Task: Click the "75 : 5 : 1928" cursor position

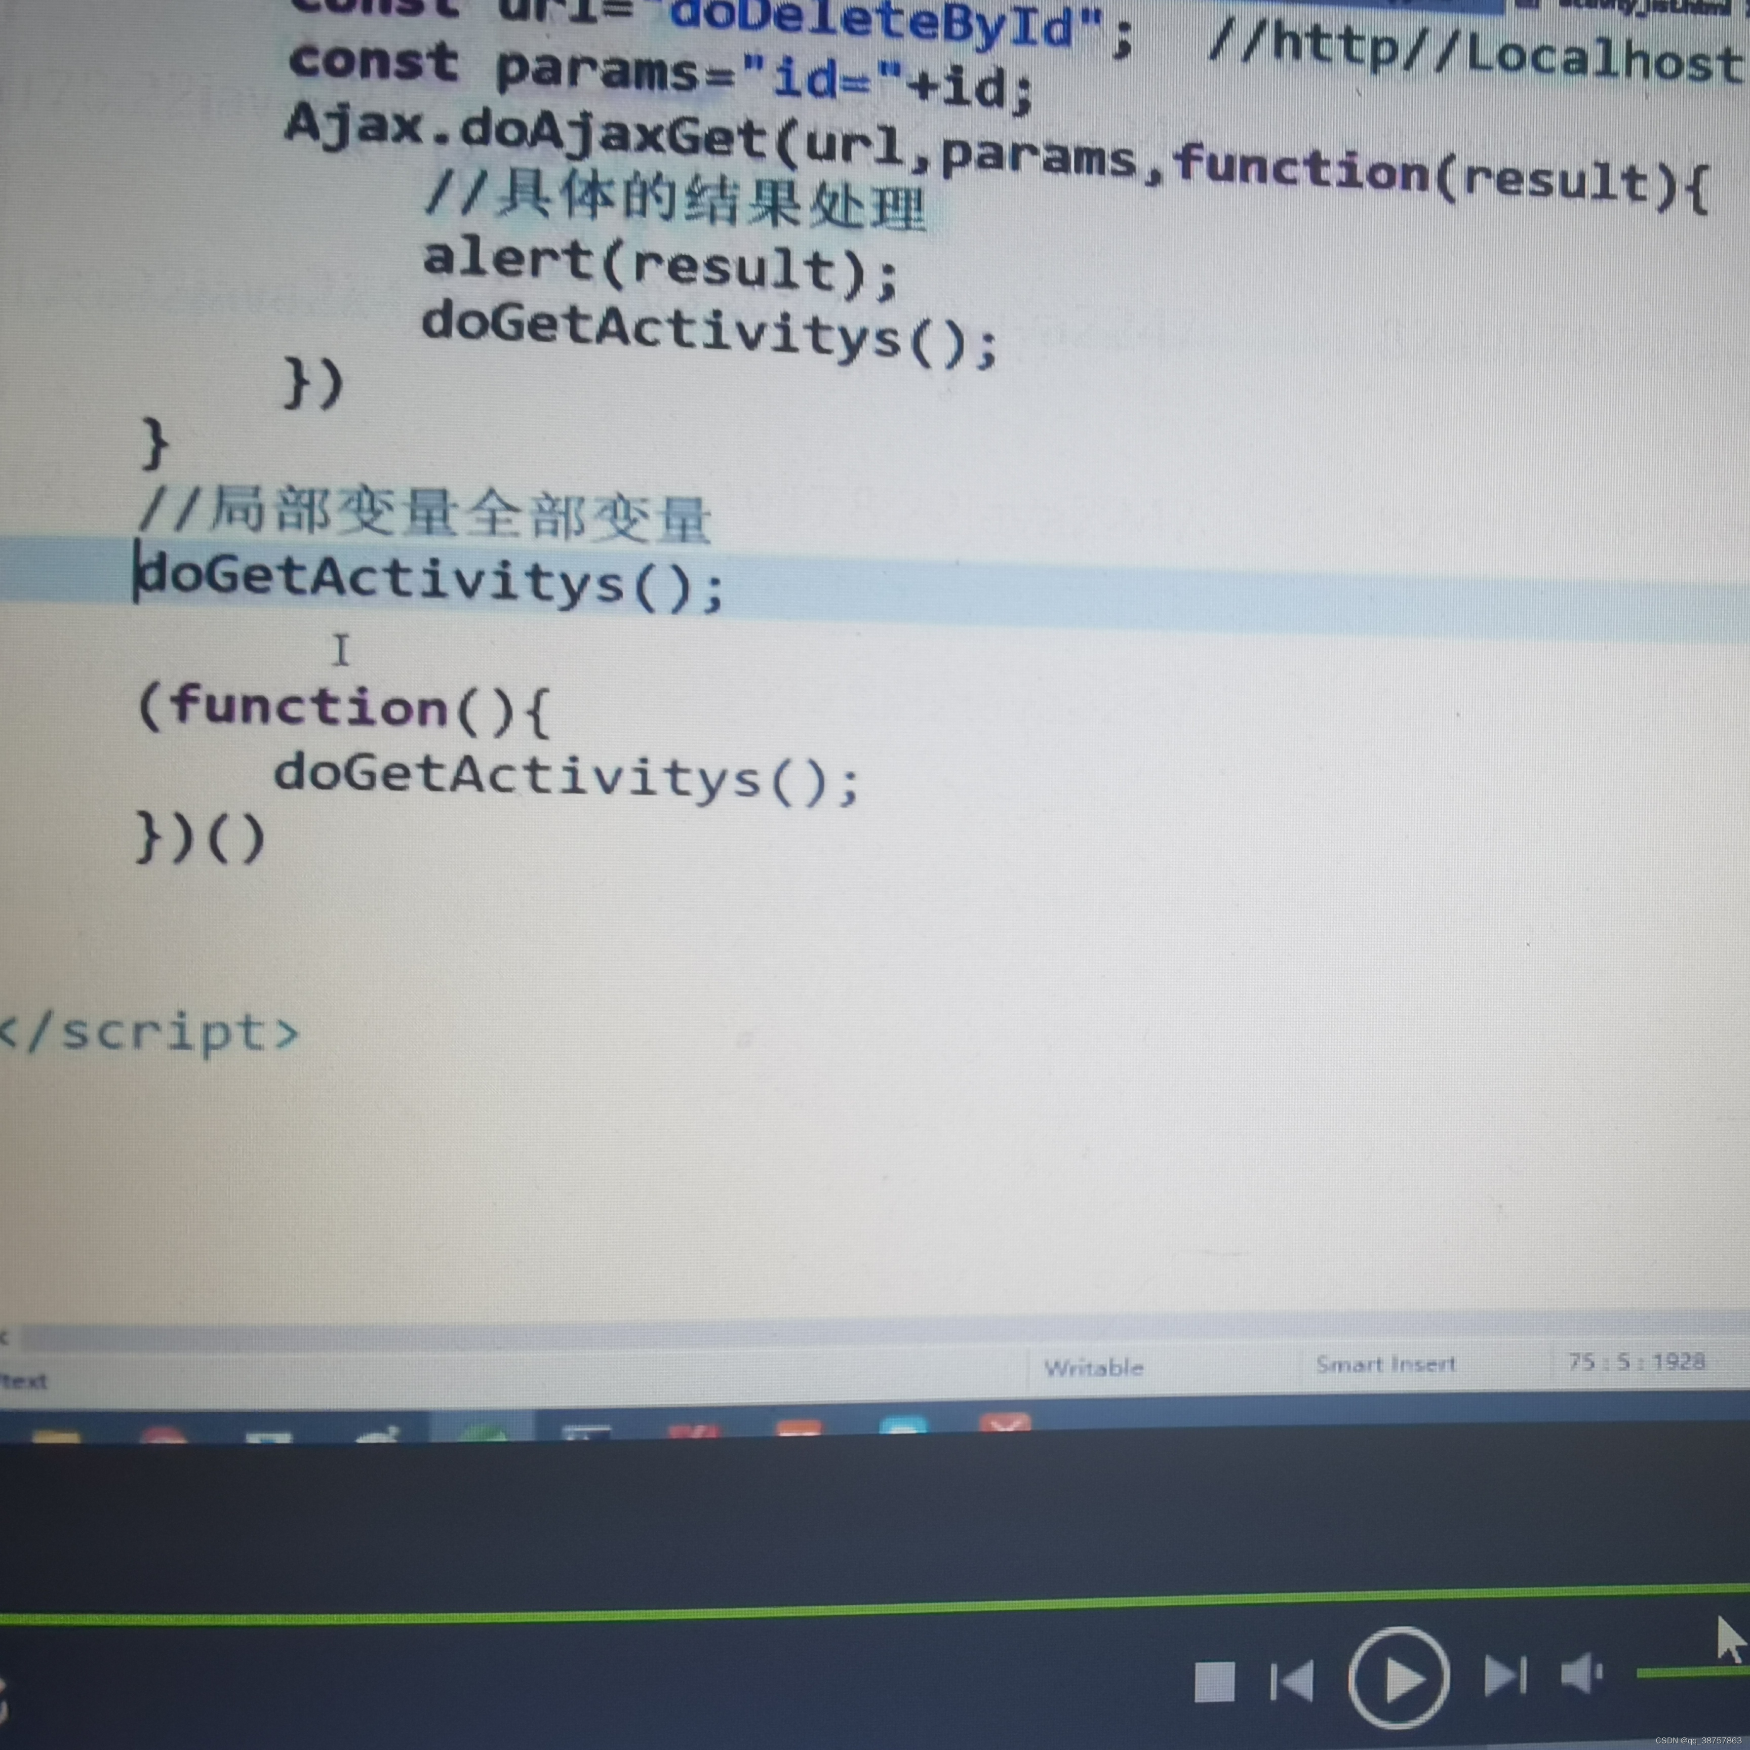Action: coord(1637,1362)
